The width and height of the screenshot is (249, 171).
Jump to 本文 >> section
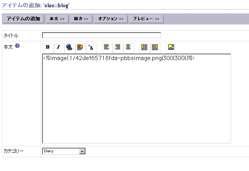57,19
